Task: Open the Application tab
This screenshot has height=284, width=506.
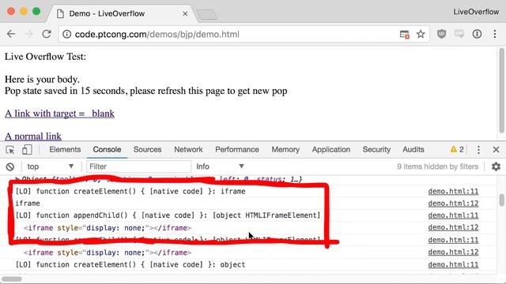Action: (x=331, y=150)
